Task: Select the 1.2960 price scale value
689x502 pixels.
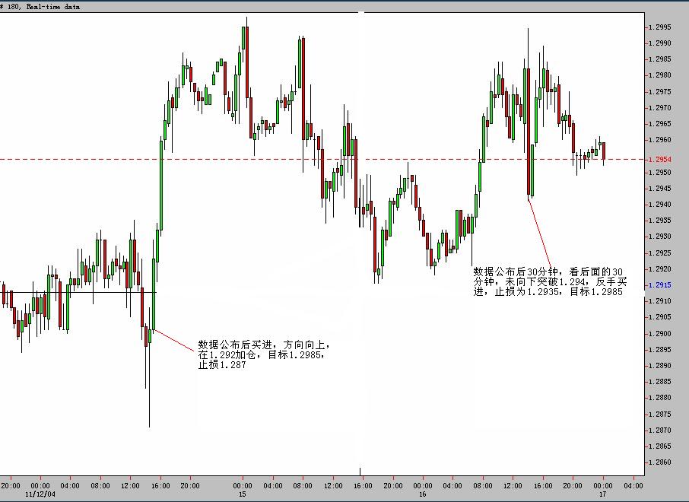Action: [660, 140]
